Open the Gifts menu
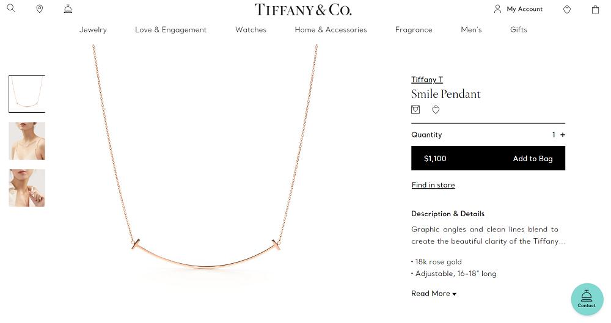Screen dimensions: 611x323 pyautogui.click(x=518, y=30)
